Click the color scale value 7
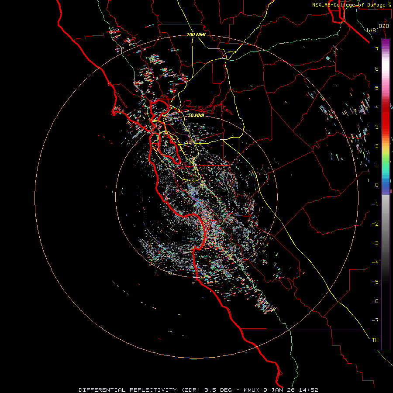 (x=377, y=49)
